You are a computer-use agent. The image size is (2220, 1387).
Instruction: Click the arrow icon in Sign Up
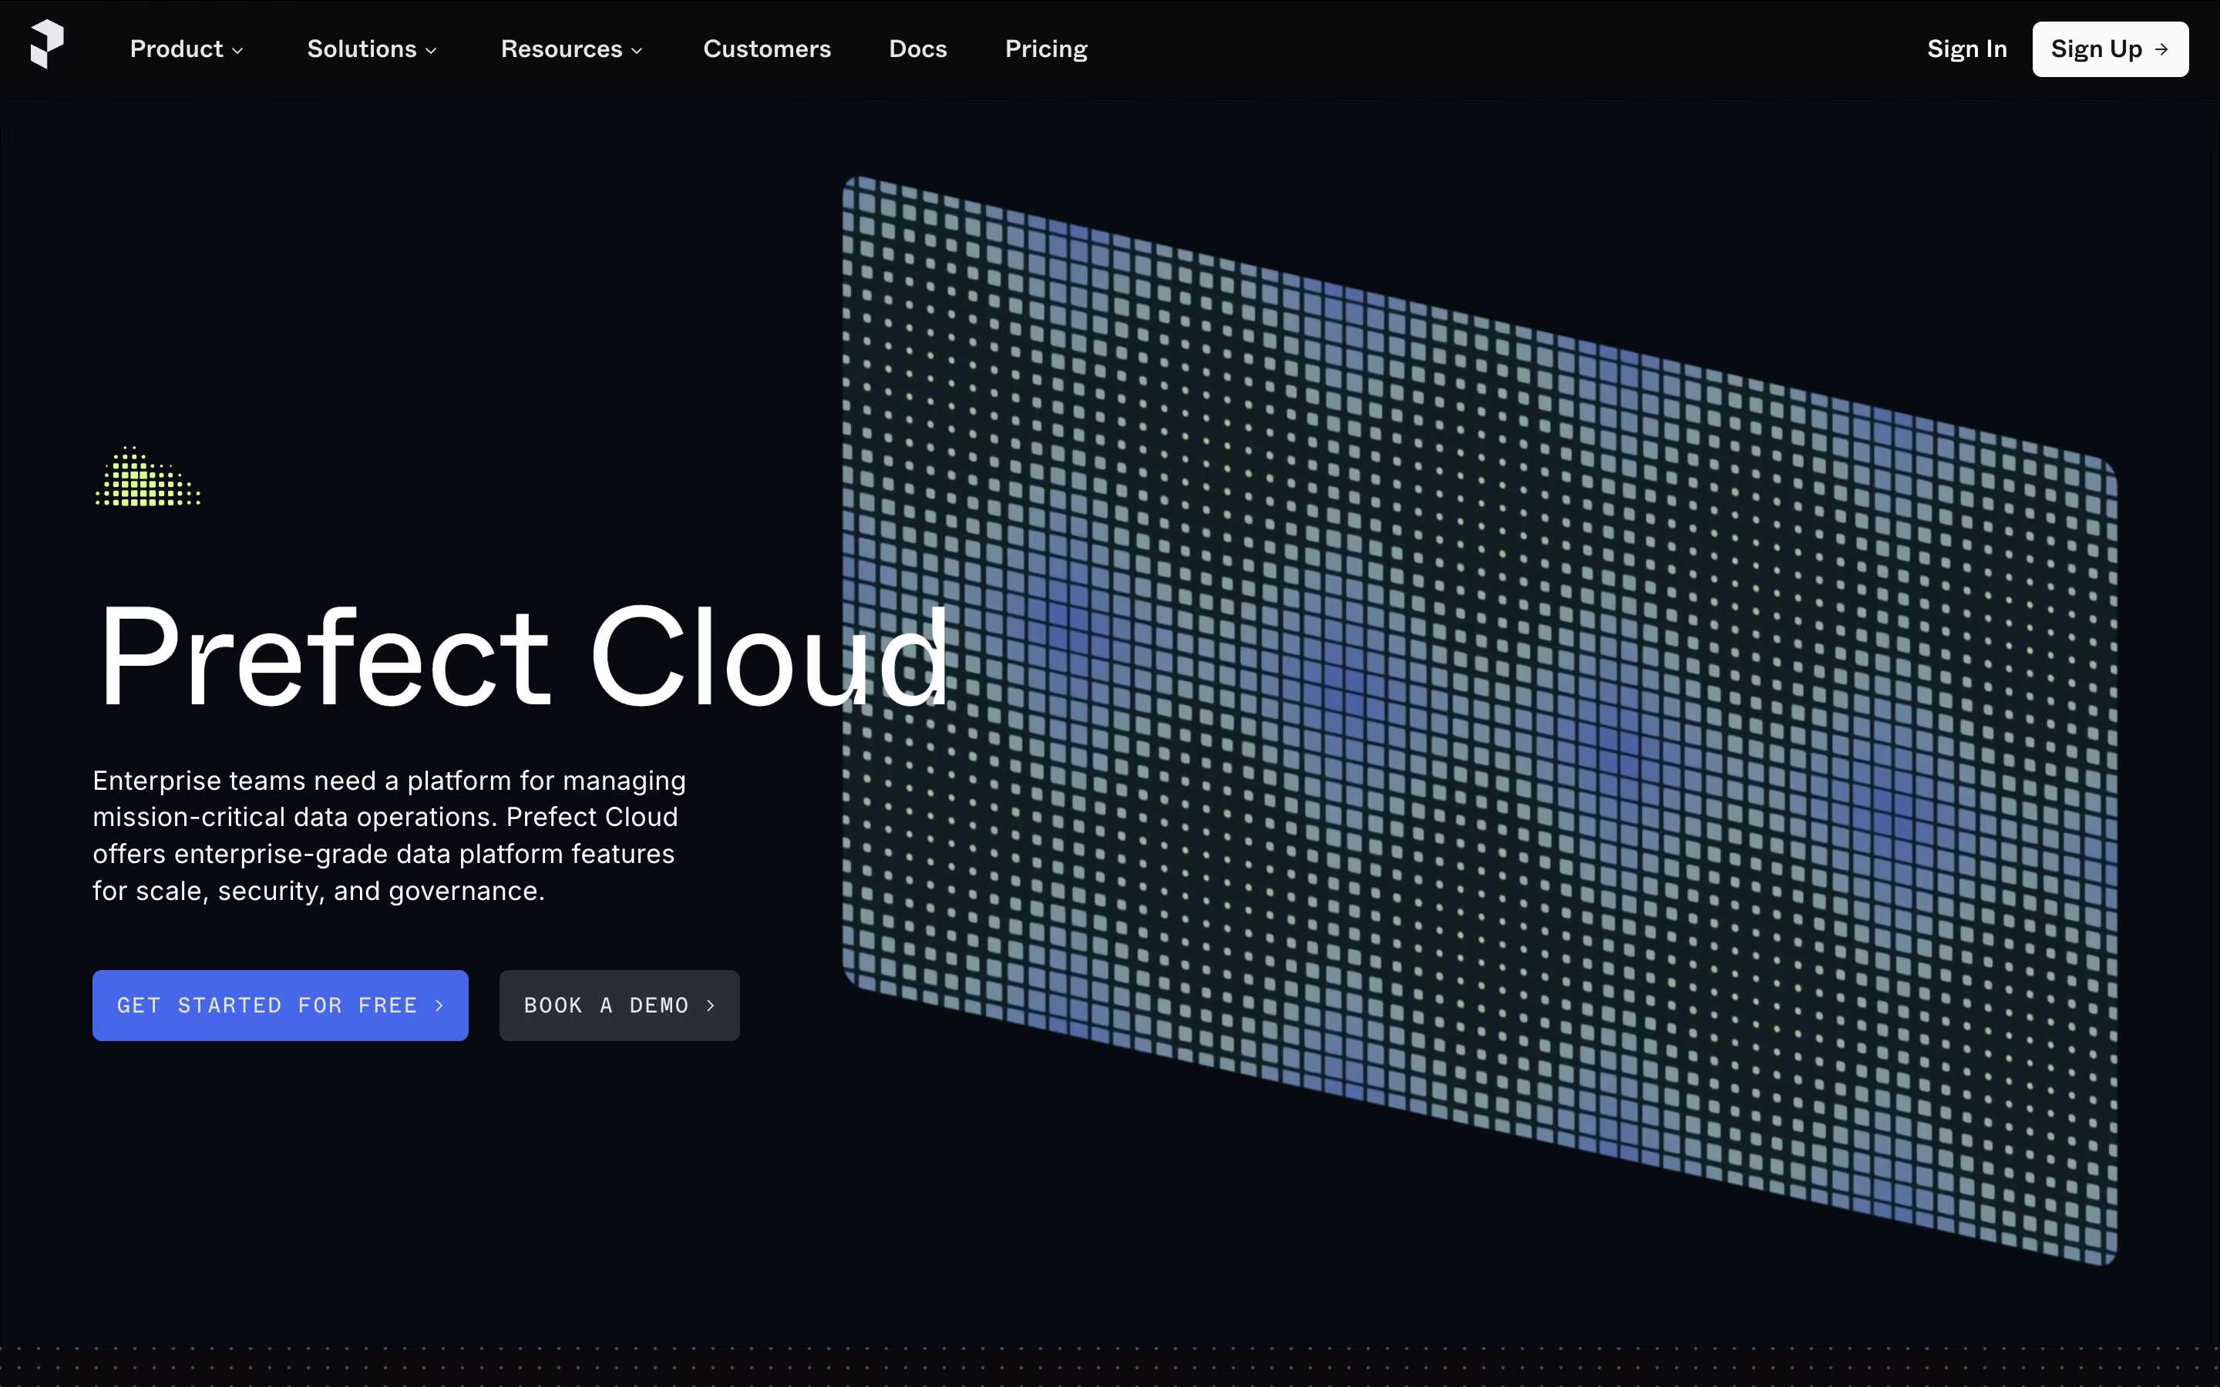point(2161,49)
